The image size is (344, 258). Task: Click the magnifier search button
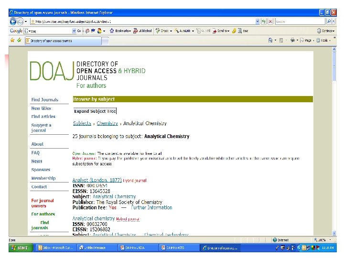click(x=329, y=21)
